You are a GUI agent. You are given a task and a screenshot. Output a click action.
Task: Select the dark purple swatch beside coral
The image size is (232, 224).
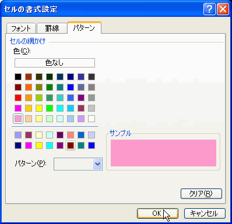[x=60, y=135]
